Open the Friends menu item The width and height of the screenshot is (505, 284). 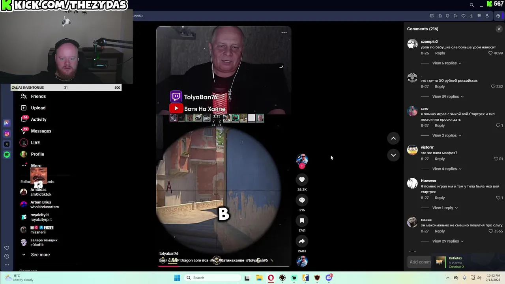[38, 96]
